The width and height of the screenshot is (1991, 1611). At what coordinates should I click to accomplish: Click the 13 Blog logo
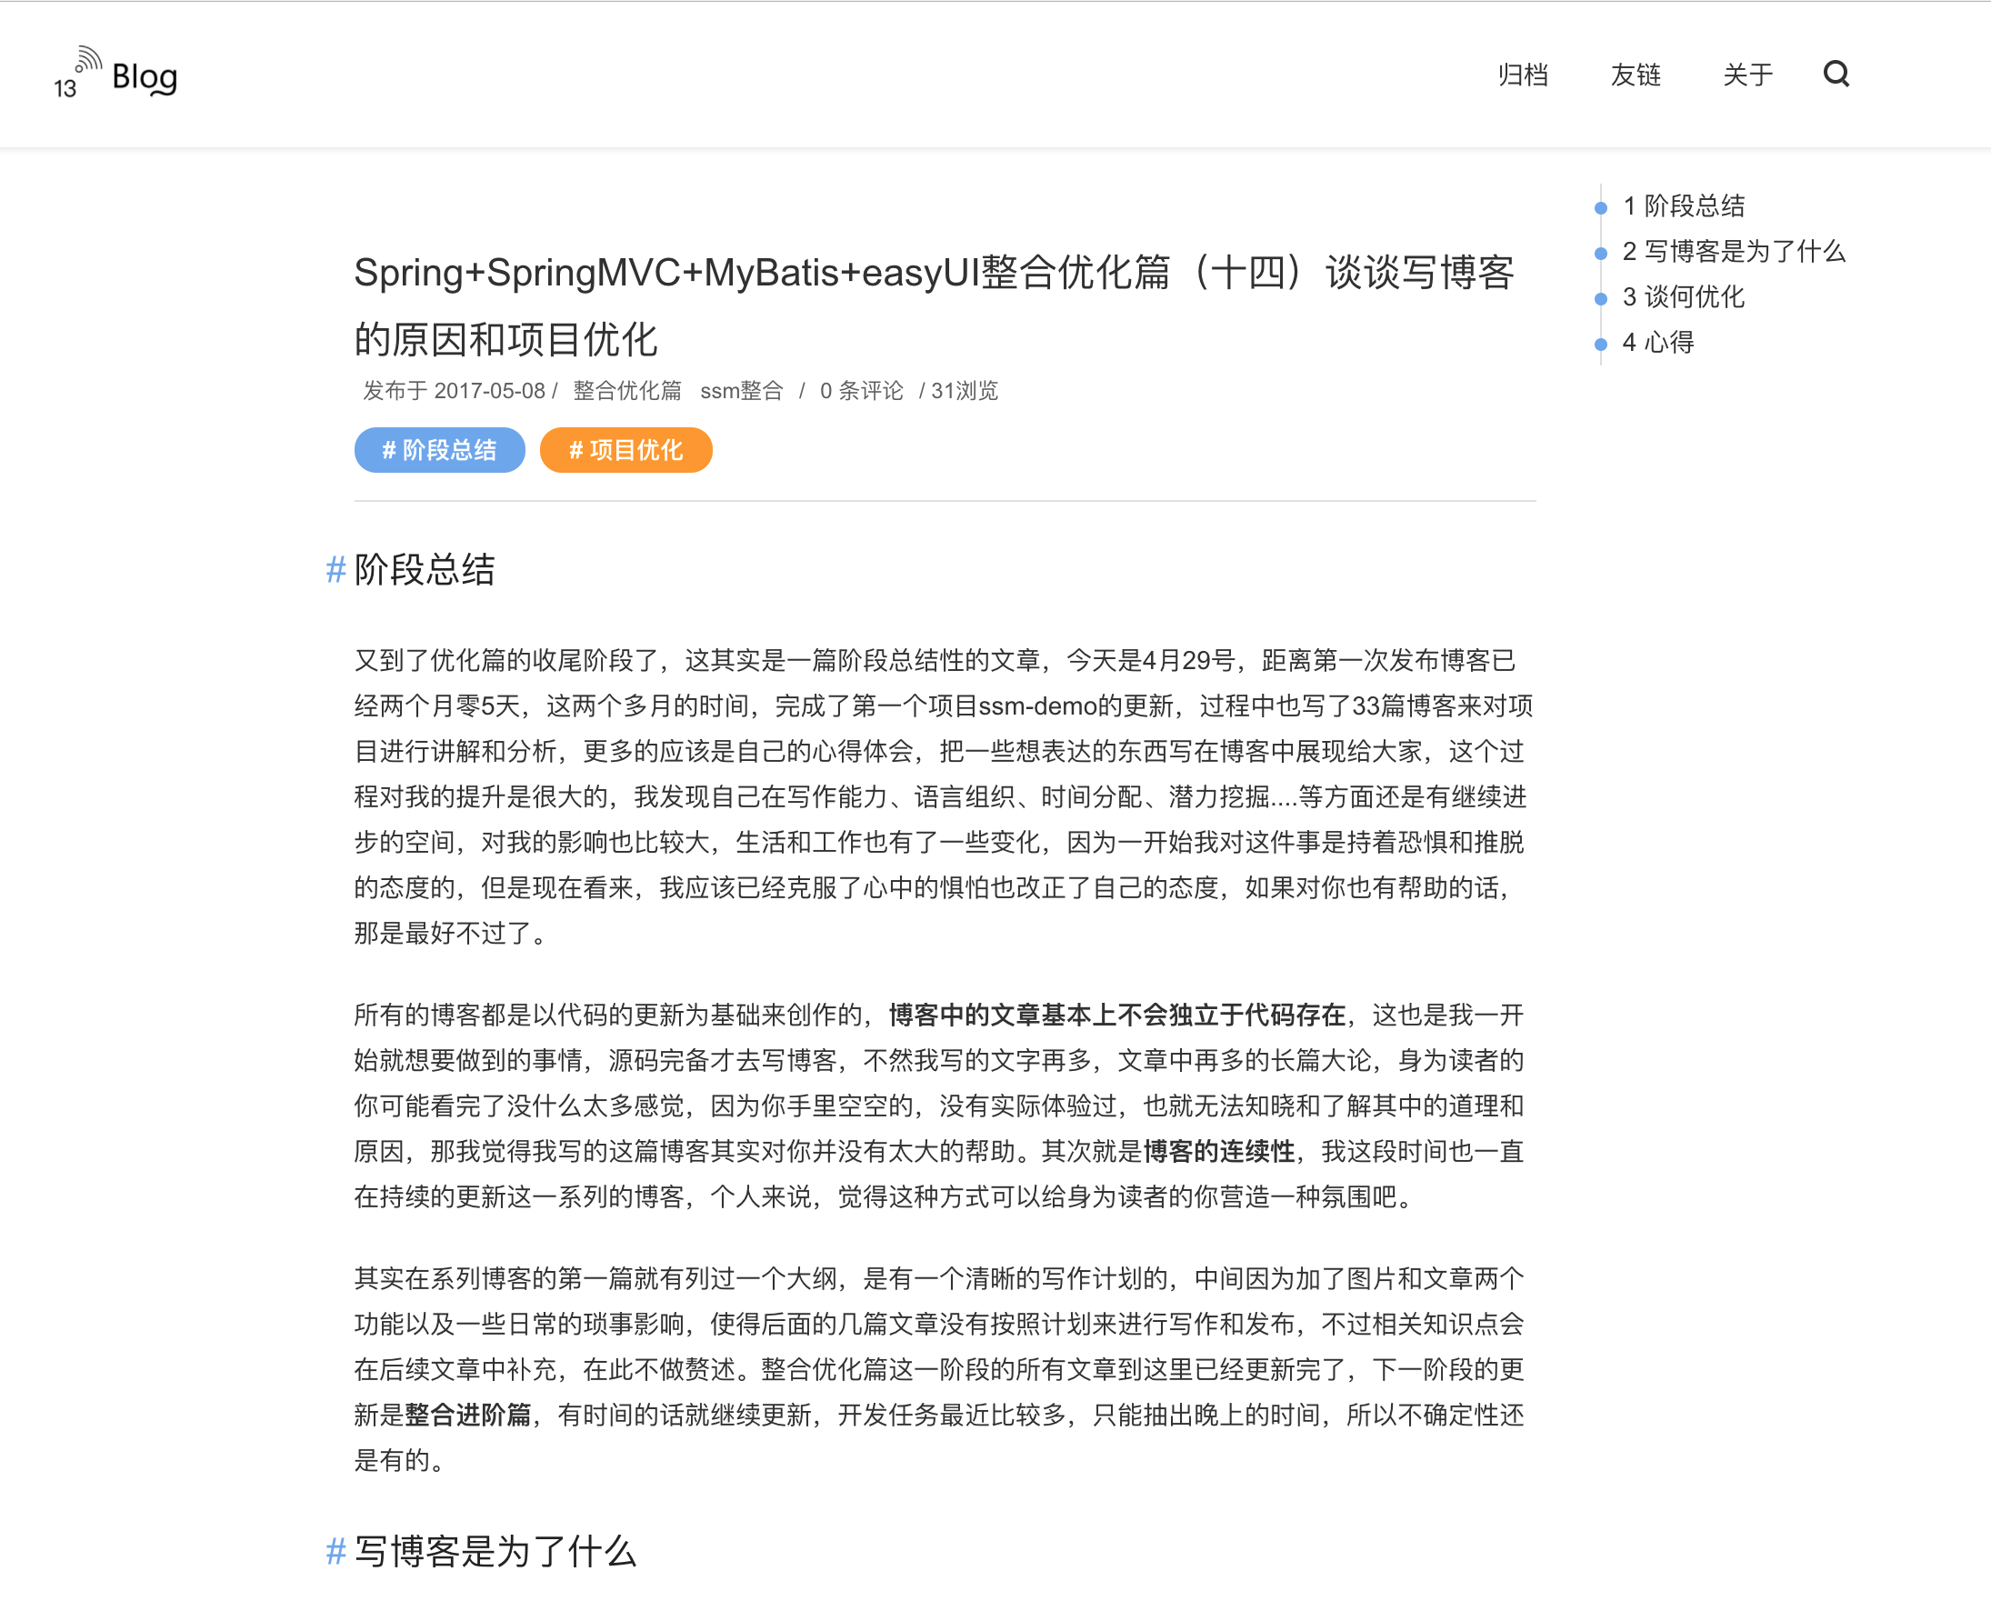coord(115,74)
